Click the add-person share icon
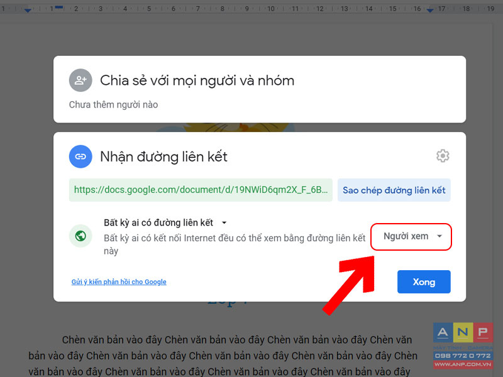503x377 pixels. 80,80
